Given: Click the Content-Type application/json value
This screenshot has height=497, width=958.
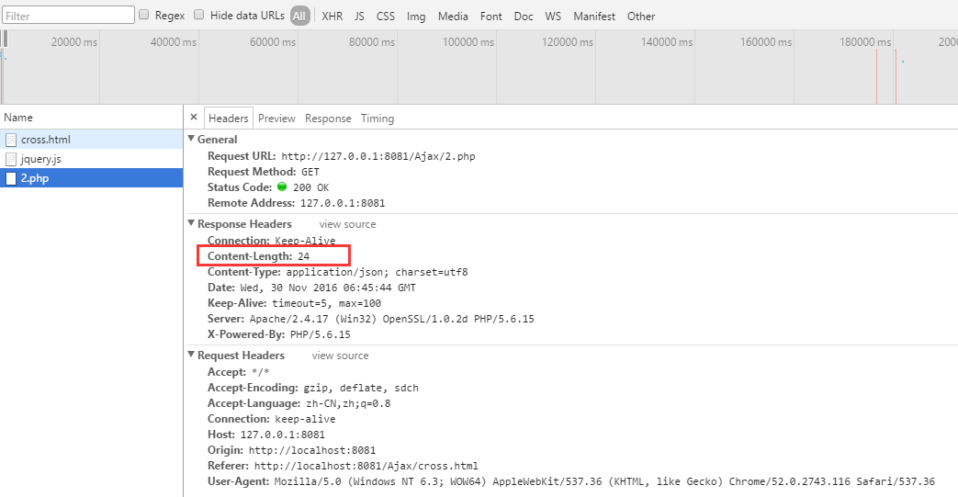Looking at the screenshot, I should [x=377, y=272].
